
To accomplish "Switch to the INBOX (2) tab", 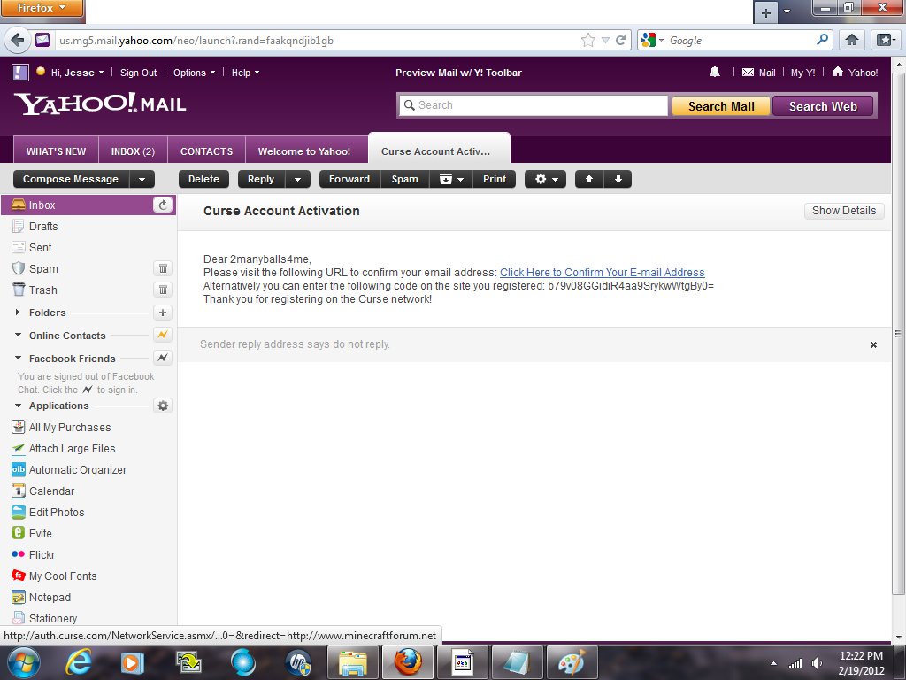I will point(133,151).
